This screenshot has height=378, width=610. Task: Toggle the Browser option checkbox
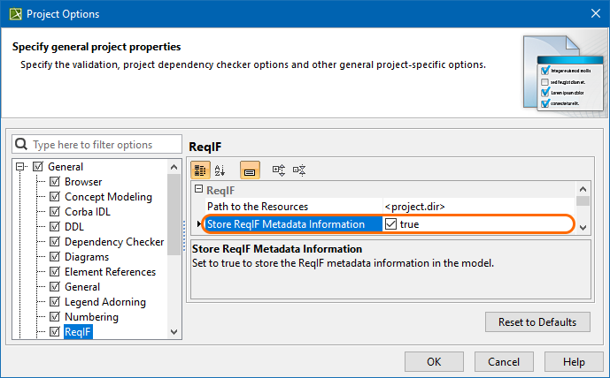tap(54, 182)
